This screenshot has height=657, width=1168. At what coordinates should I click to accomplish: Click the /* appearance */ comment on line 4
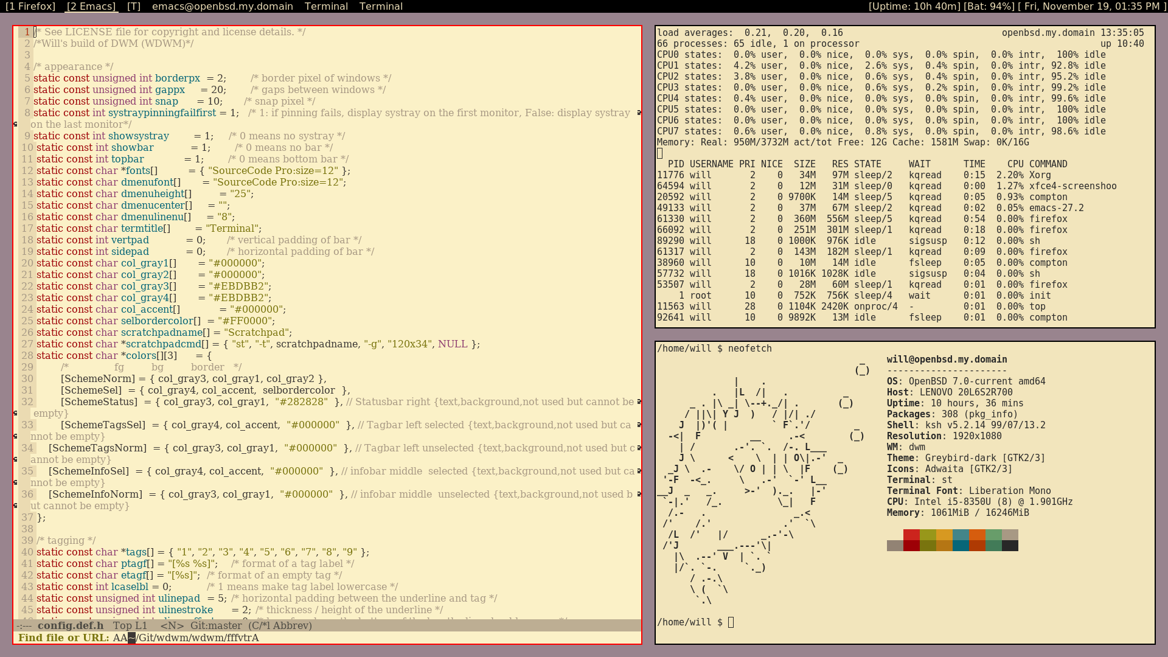pyautogui.click(x=74, y=66)
